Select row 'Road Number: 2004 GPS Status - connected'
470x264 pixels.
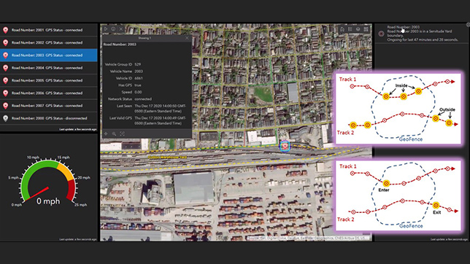(x=49, y=68)
